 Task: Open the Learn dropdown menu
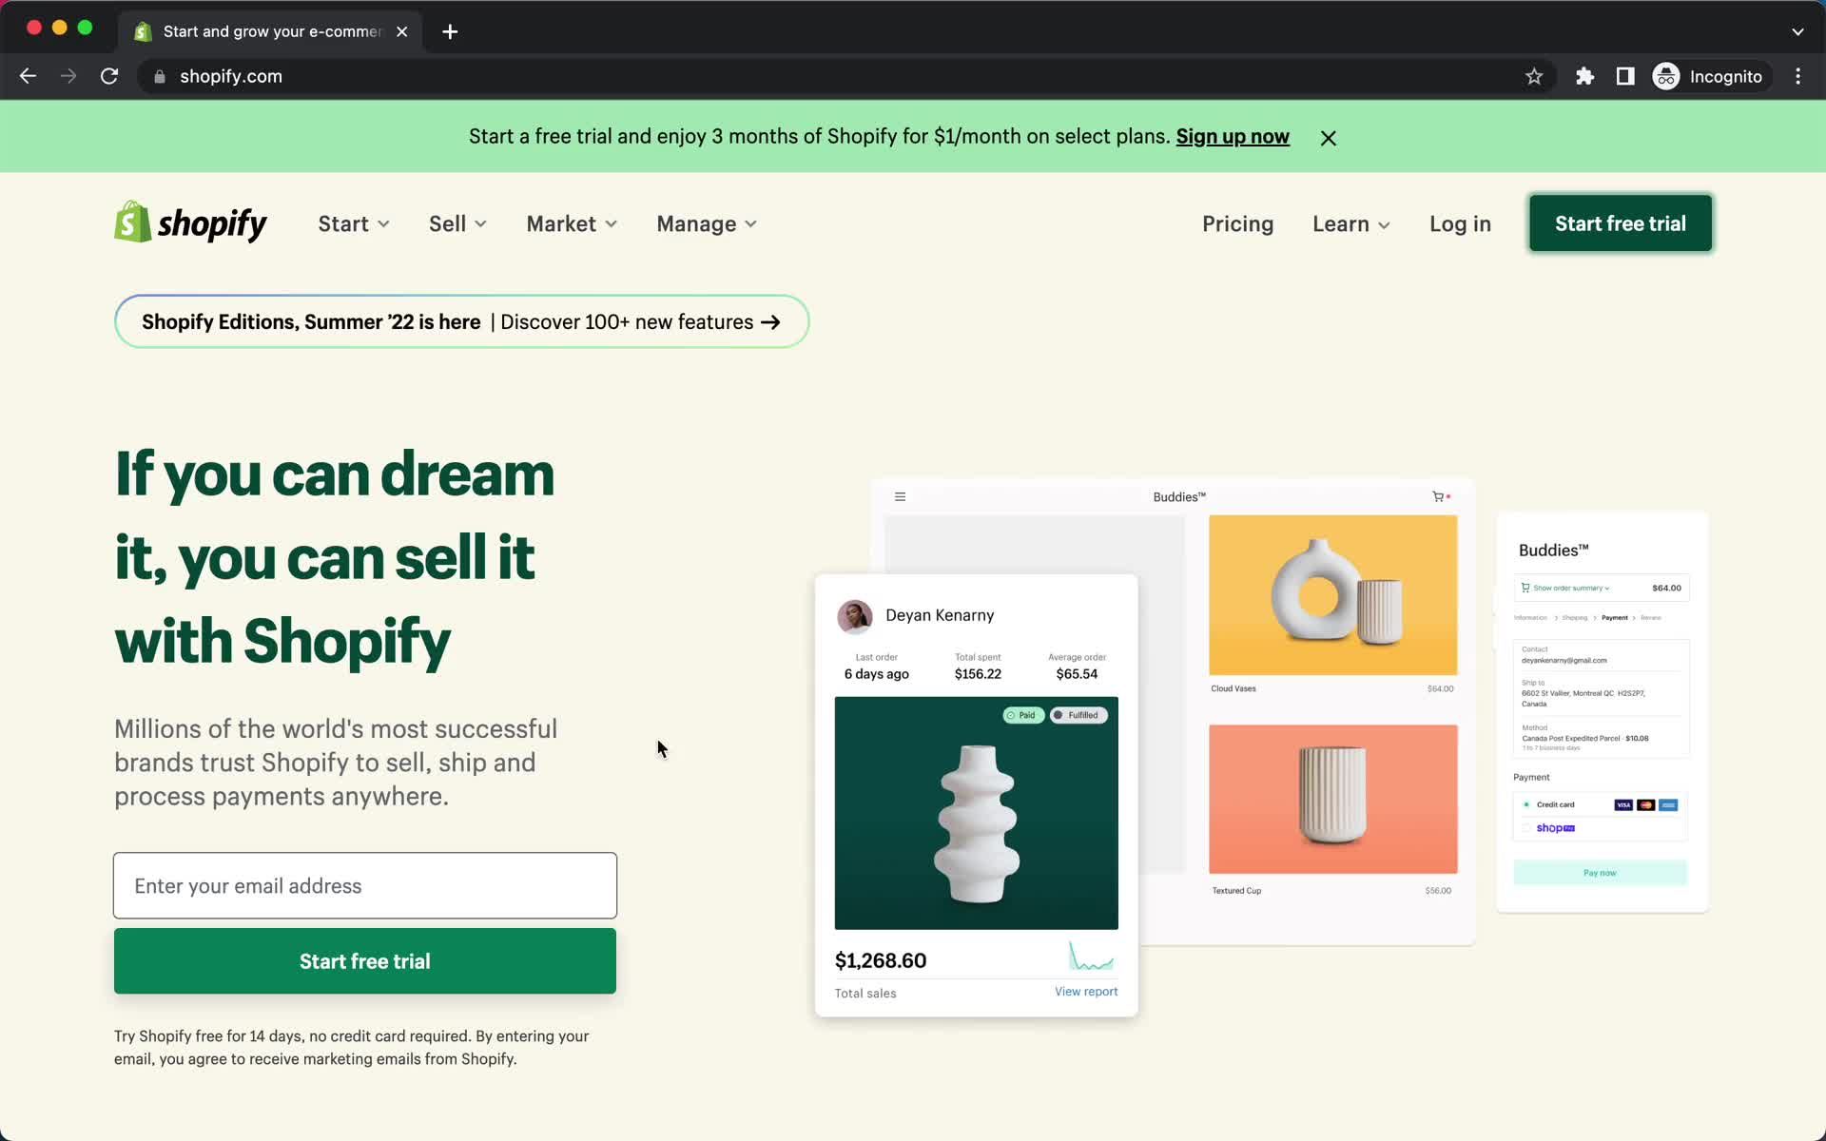[1350, 223]
